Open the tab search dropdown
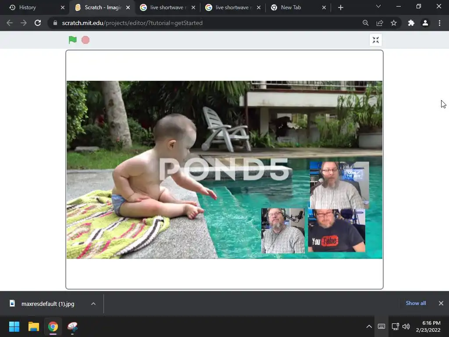Viewport: 449px width, 337px height. pyautogui.click(x=378, y=6)
